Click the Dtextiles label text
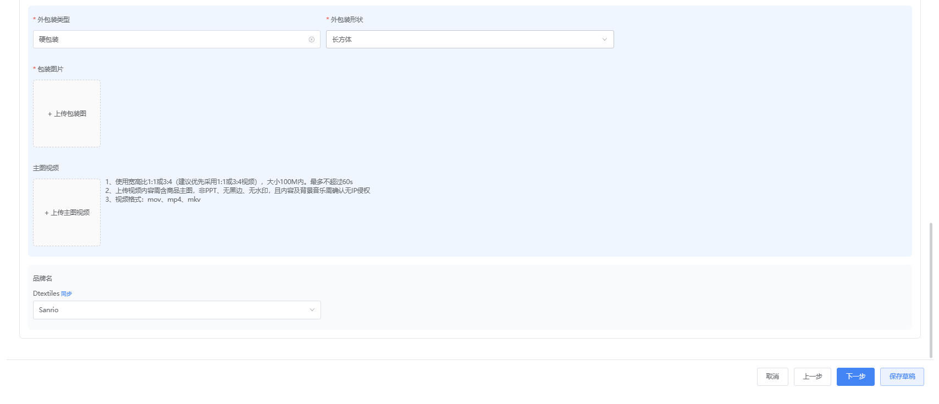This screenshot has width=939, height=404. point(46,294)
